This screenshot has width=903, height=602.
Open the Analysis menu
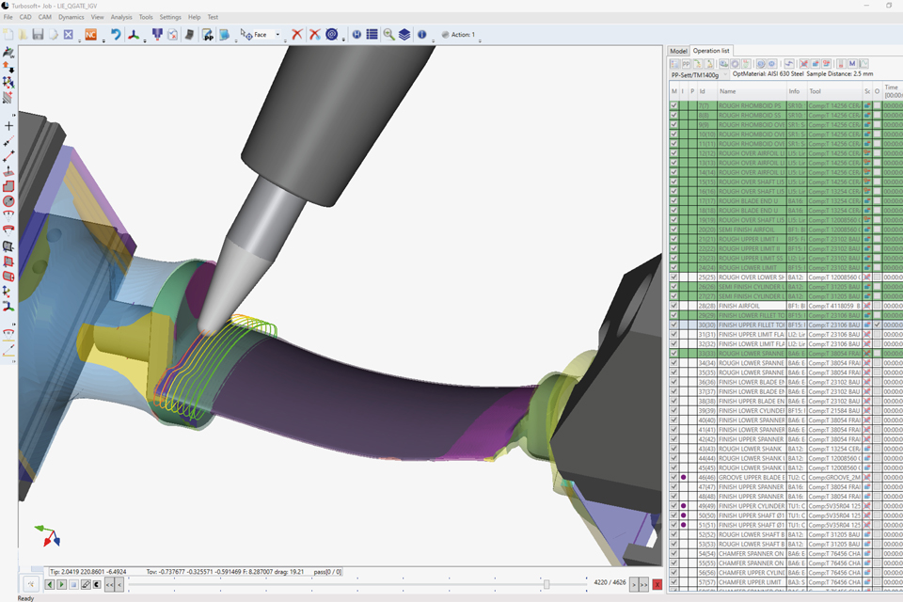121,17
